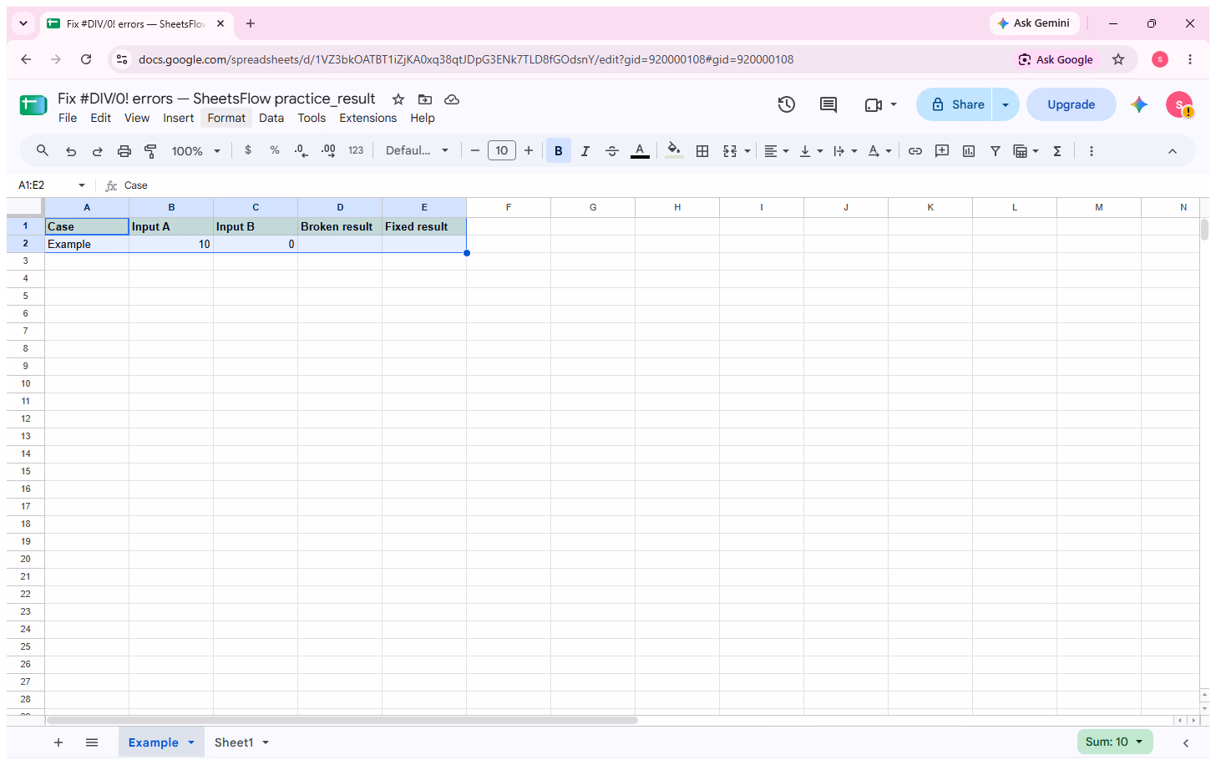Expand the Share options arrow
Image resolution: width=1216 pixels, height=765 pixels.
(1006, 104)
